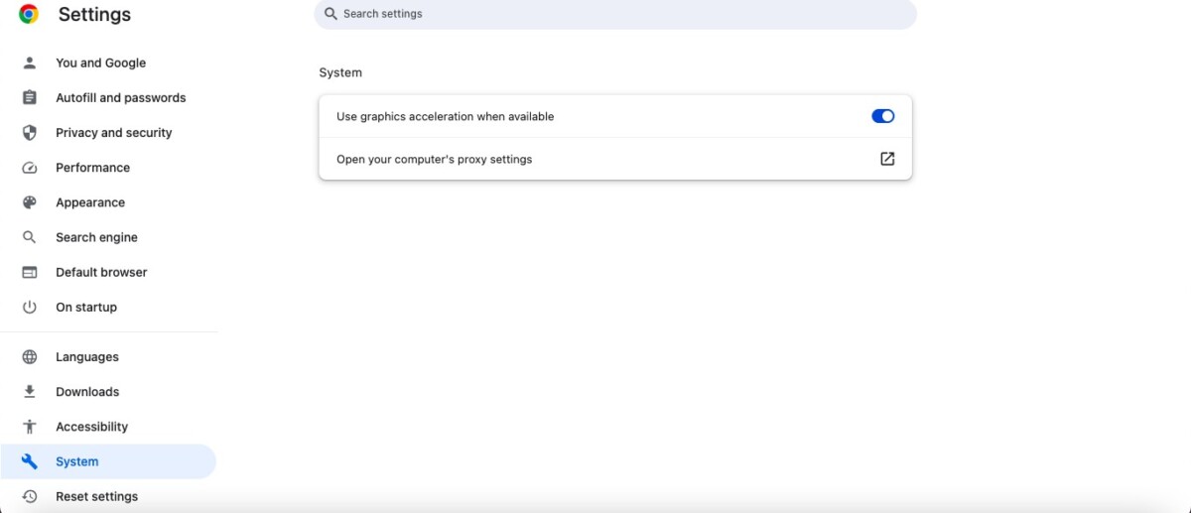Viewport: 1191px width, 513px height.
Task: Click the 'Use graphics acceleration when available' label
Action: [445, 116]
